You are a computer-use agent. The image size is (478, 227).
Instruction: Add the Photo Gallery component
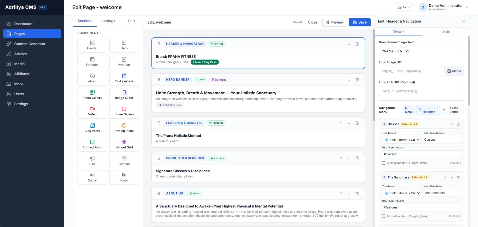coord(92,95)
